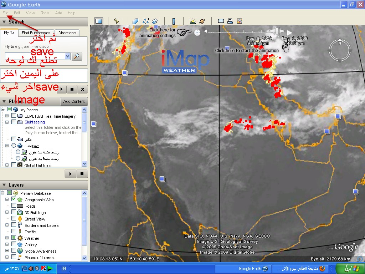Enable EUMETSAT Real-Time Imagery checkbox

click(x=14, y=116)
